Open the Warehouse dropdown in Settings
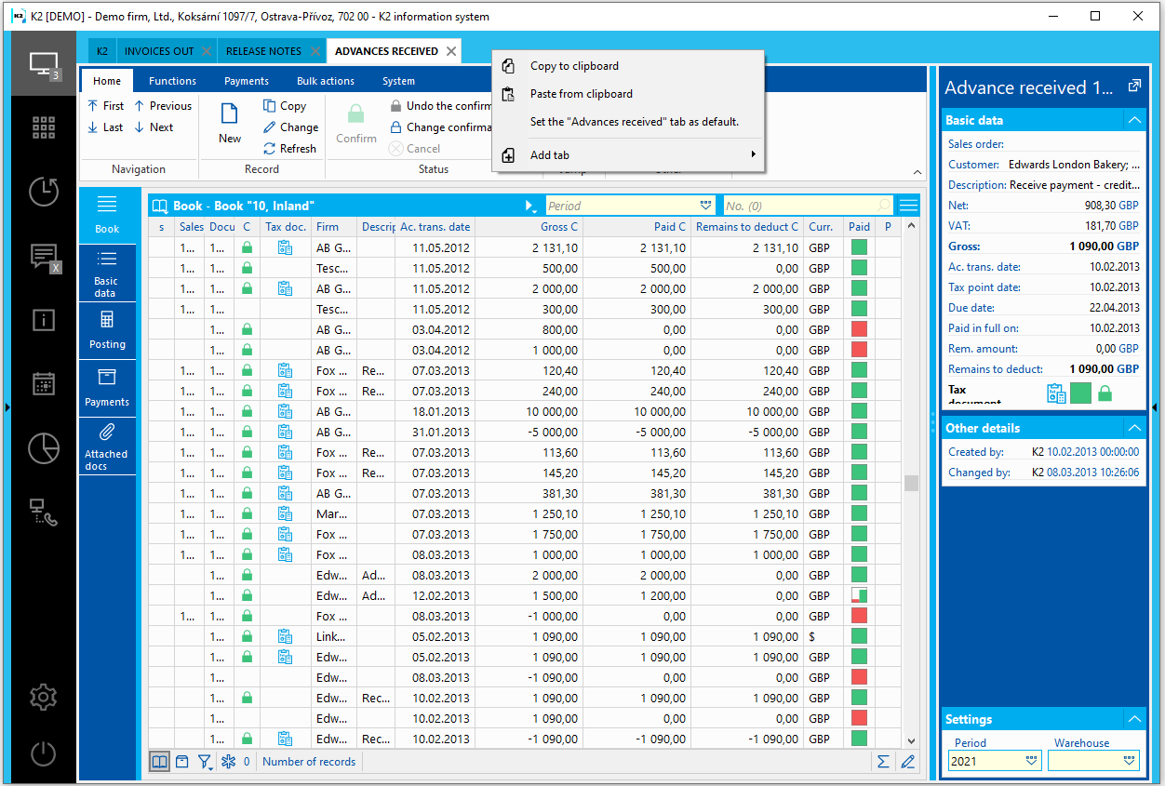 pos(1130,761)
